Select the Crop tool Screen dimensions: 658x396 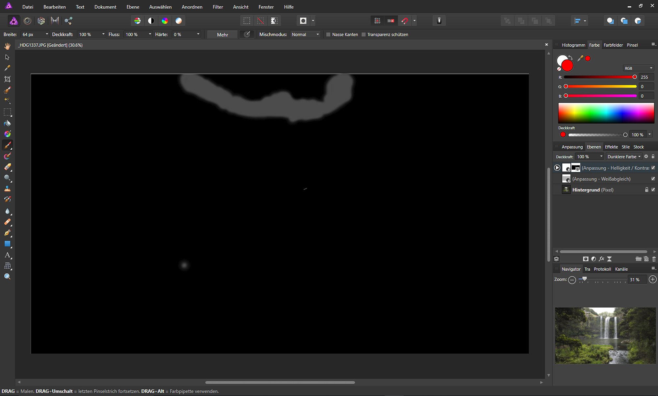7,79
